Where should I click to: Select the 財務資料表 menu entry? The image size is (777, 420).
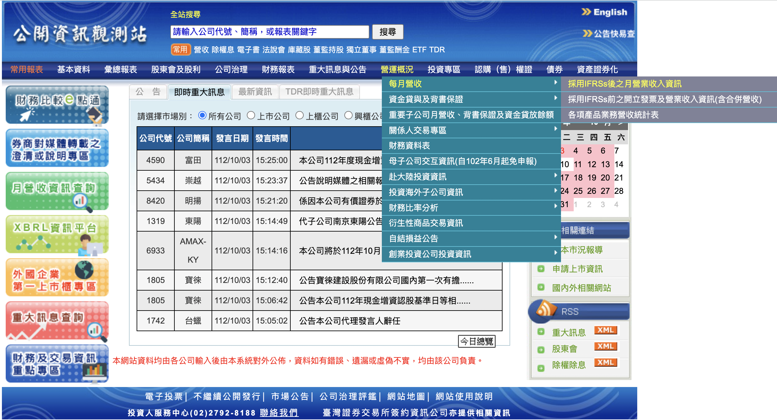[471, 146]
